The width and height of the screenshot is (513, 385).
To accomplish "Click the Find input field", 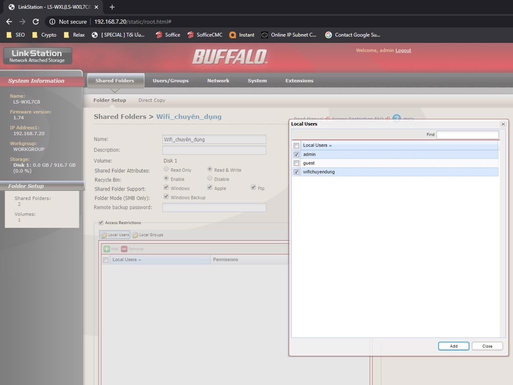I will (x=467, y=134).
